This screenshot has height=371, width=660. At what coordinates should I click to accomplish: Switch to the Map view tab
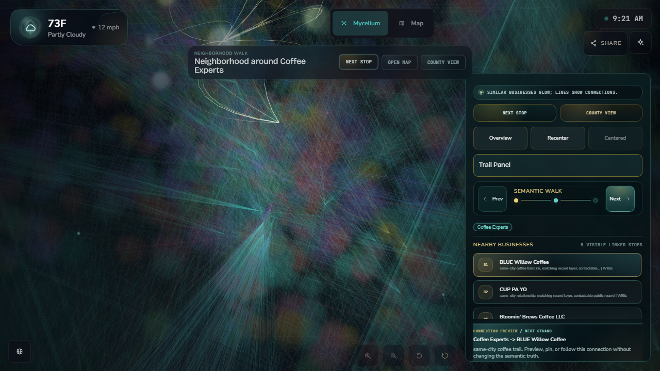pos(411,23)
